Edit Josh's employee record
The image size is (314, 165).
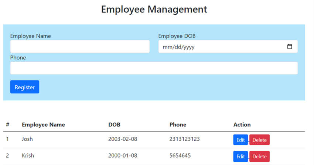[240, 140]
